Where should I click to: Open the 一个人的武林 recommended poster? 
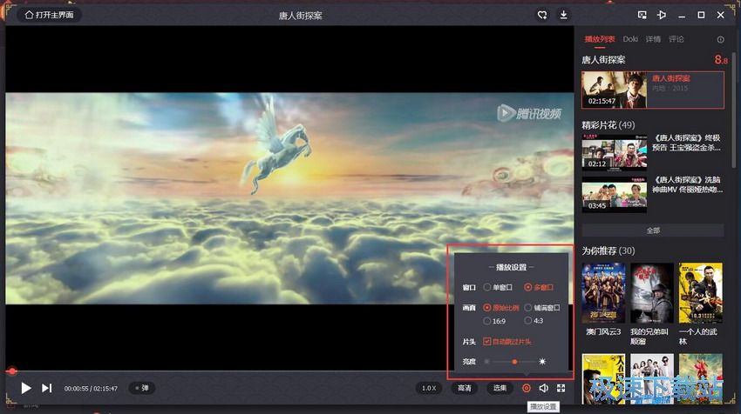(700, 293)
